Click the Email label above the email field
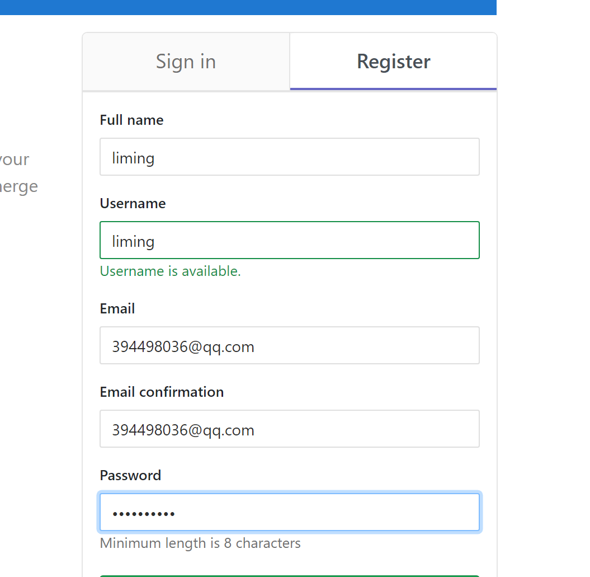Screen dimensions: 590x577 [x=117, y=308]
